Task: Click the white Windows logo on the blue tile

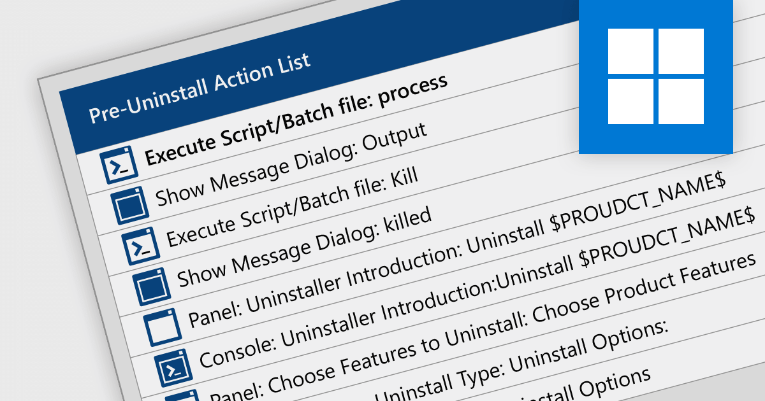Action: coord(656,76)
